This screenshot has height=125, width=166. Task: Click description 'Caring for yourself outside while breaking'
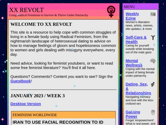coord(140,49)
